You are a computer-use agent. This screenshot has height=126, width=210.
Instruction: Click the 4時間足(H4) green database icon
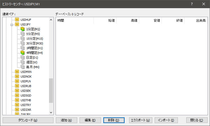(x=23, y=53)
